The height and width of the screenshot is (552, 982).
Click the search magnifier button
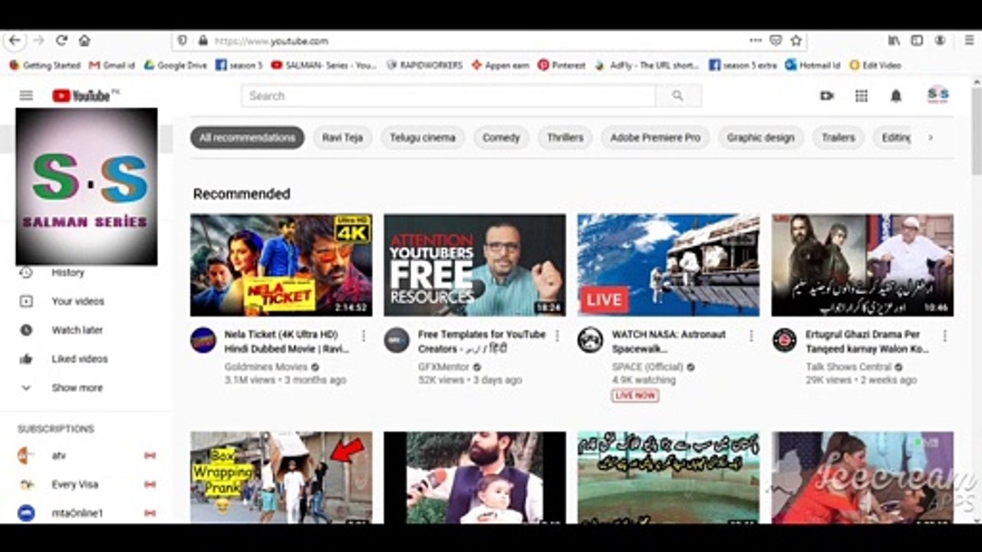tap(677, 96)
